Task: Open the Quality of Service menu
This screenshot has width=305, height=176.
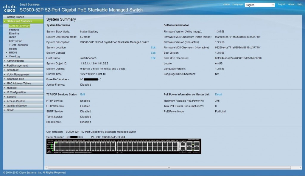Action: click(x=23, y=106)
